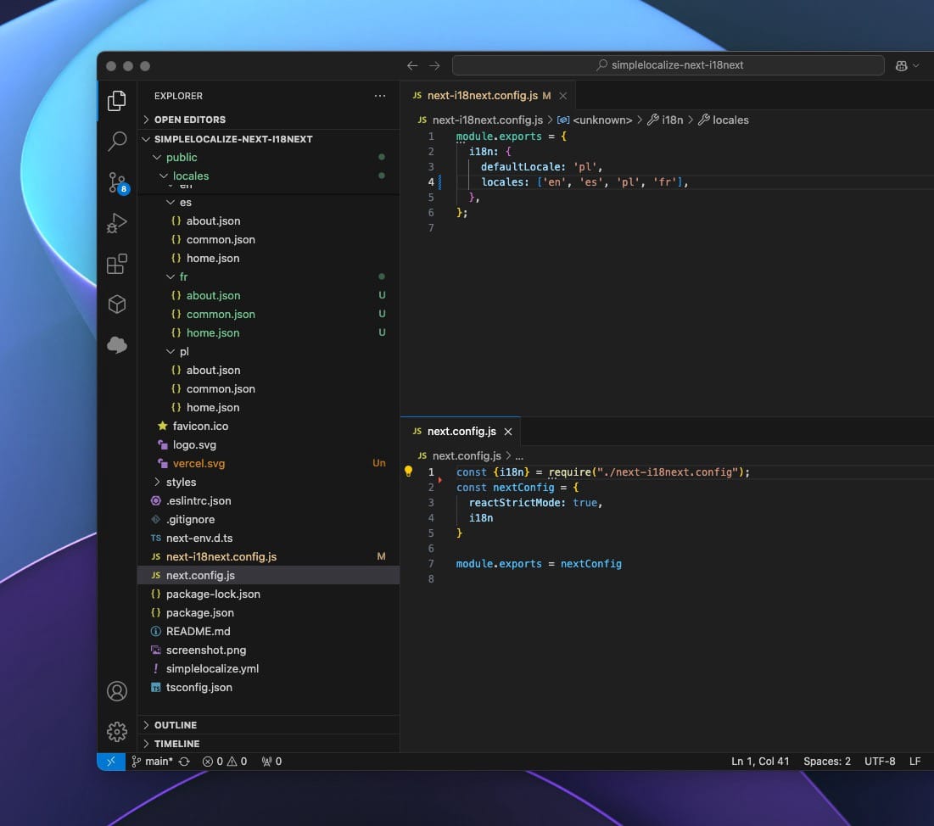
Task: Expand the styles folder
Action: [181, 482]
